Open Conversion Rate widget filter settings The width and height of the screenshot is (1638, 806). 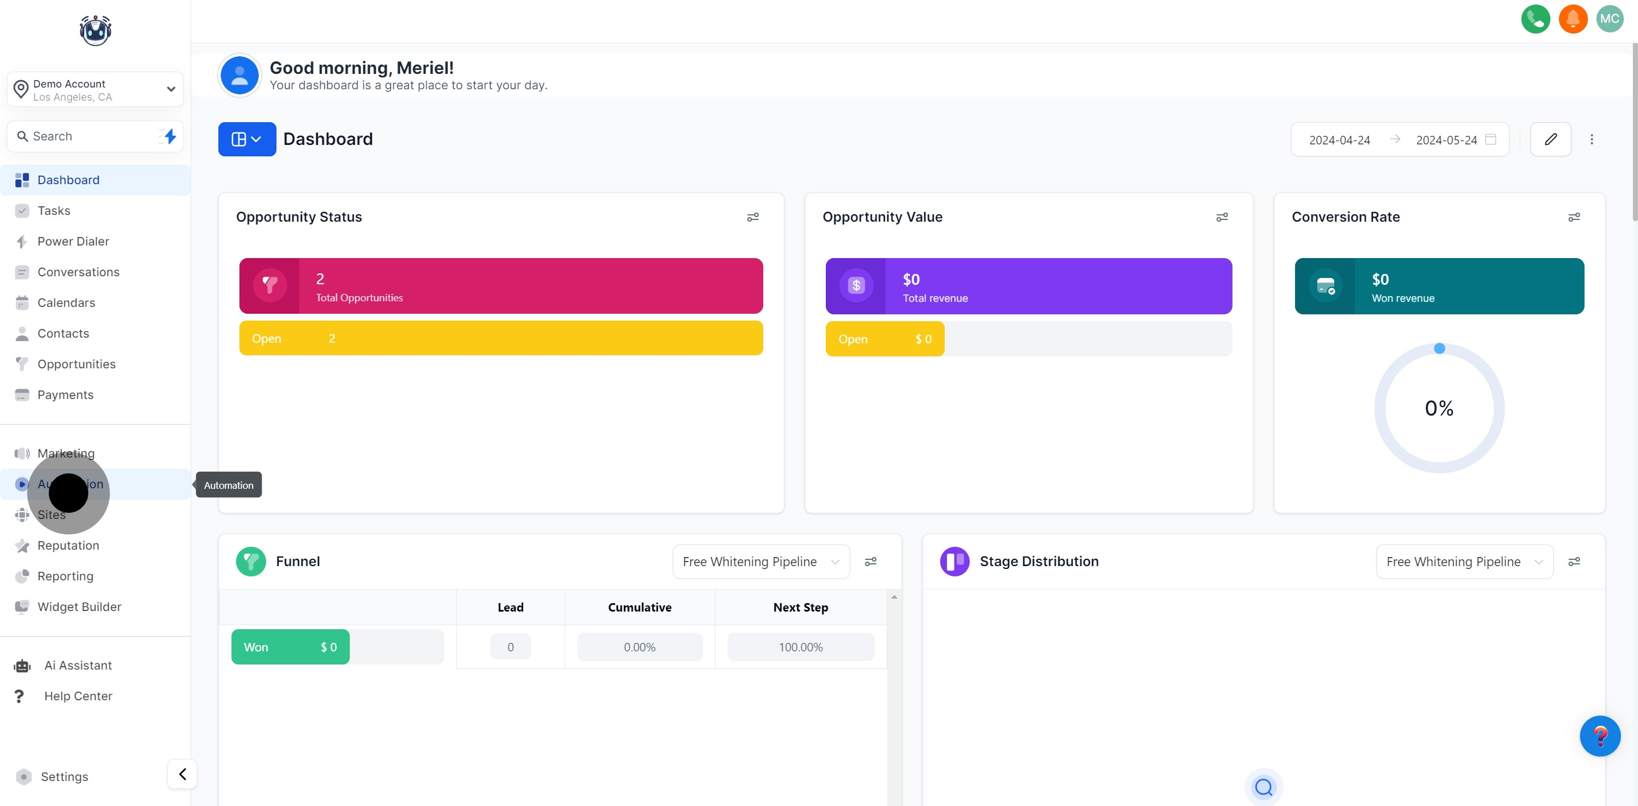click(1573, 217)
